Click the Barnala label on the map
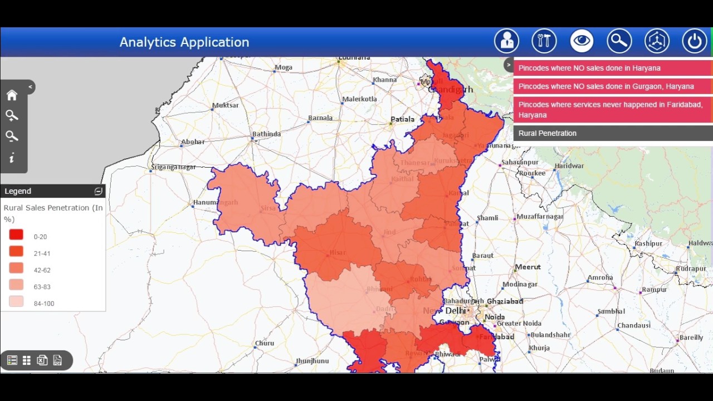Screen dimensions: 713x401 [x=320, y=118]
